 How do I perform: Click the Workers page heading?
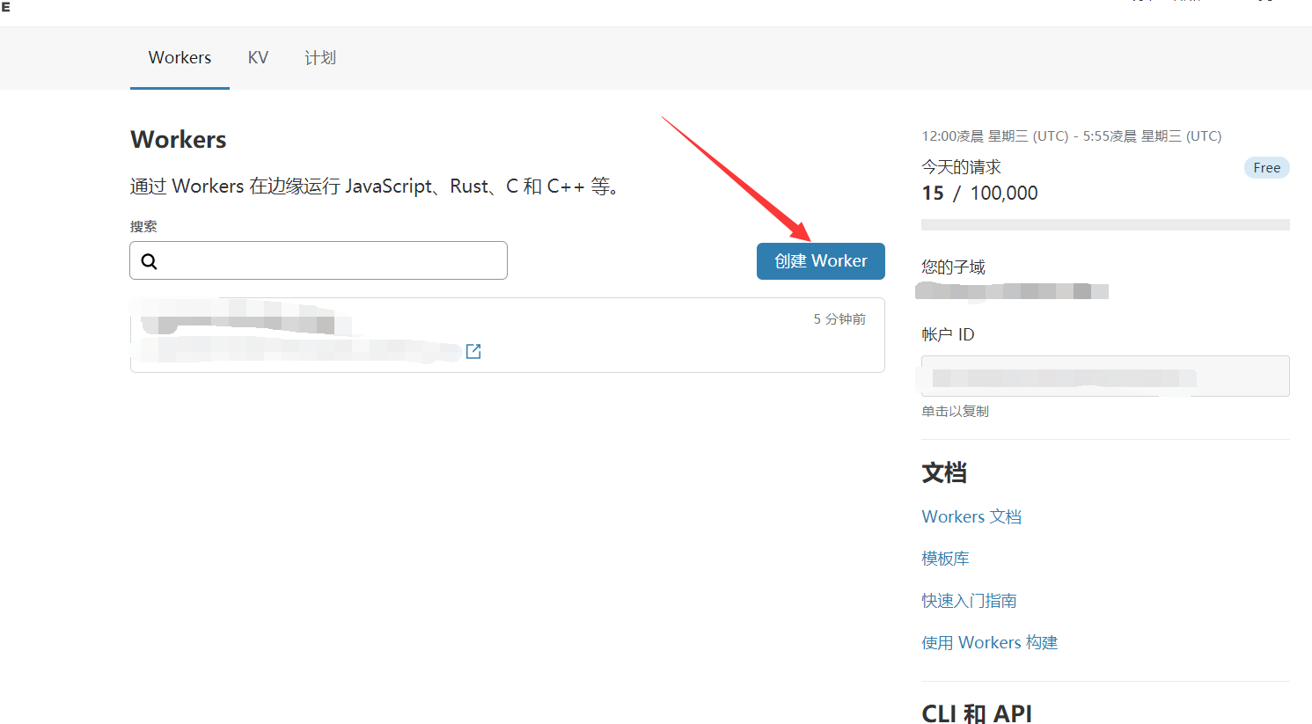click(x=179, y=140)
